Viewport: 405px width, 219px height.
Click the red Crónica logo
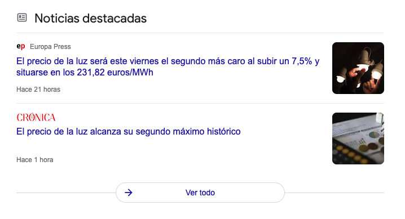pyautogui.click(x=36, y=118)
